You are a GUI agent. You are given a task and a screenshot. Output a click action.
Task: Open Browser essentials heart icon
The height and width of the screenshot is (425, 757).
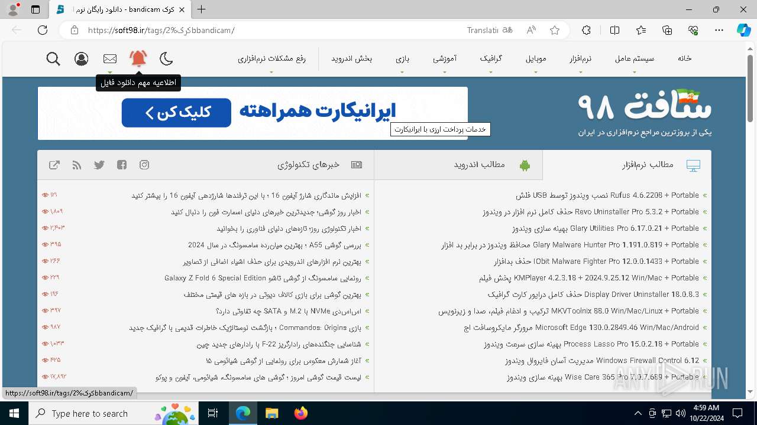693,30
